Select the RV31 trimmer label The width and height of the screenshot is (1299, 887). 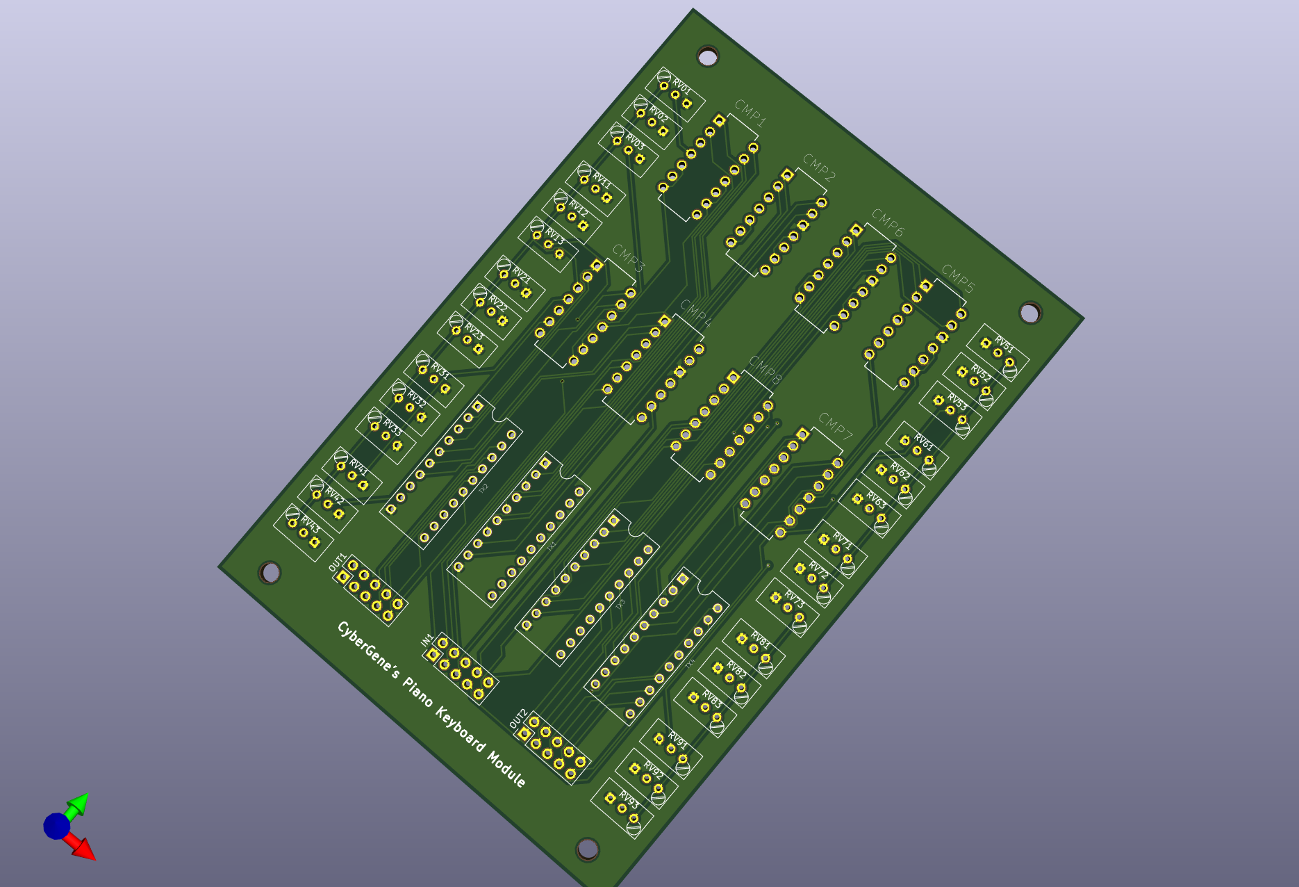(x=441, y=370)
